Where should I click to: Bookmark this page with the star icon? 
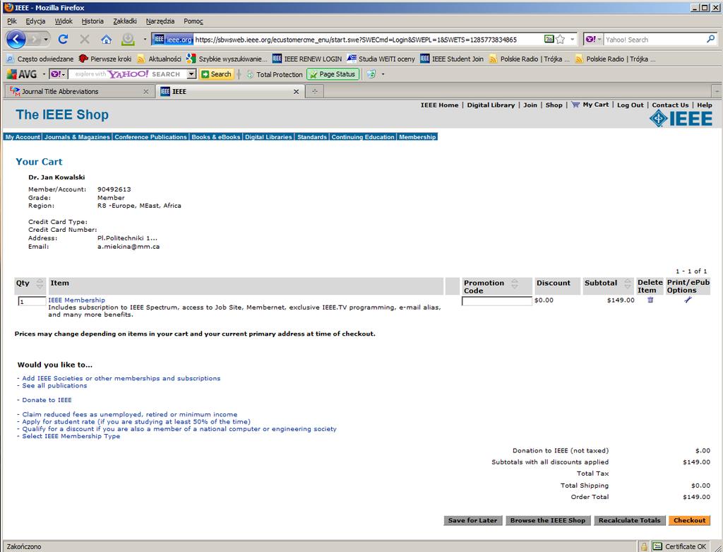[x=560, y=40]
